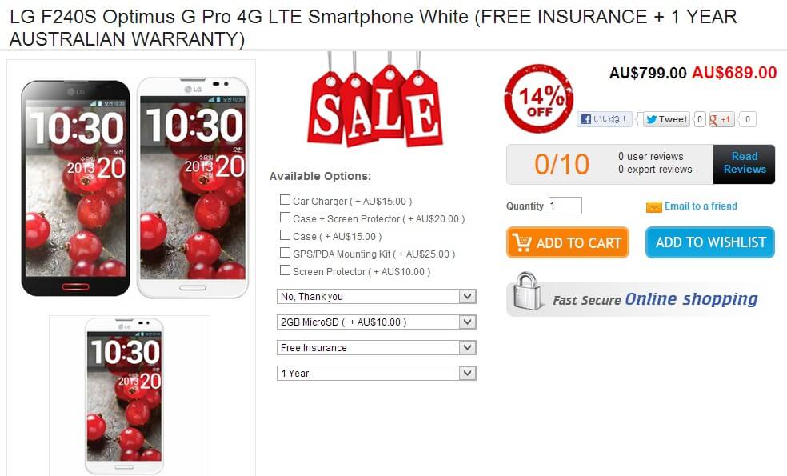This screenshot has width=787, height=476.
Task: Expand the 2GB MicroSD dropdown
Action: click(x=377, y=322)
